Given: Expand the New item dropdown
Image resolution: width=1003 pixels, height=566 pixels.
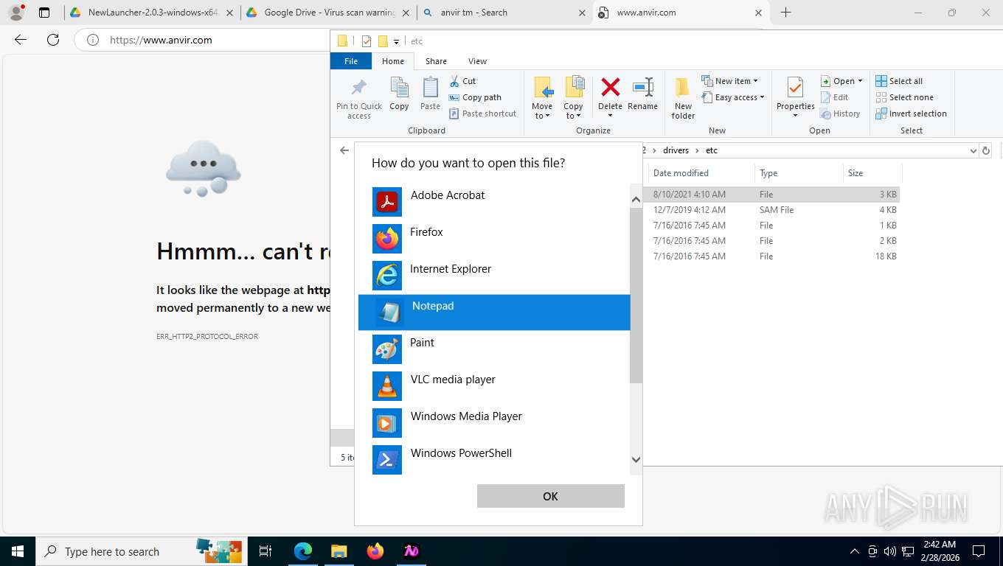Looking at the screenshot, I should [729, 81].
